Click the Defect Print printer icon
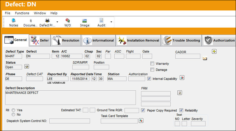The width and height of the screenshot is (236, 131). 47,20
